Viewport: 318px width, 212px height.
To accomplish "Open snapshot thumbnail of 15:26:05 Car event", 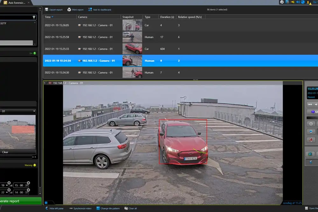I will (x=132, y=25).
